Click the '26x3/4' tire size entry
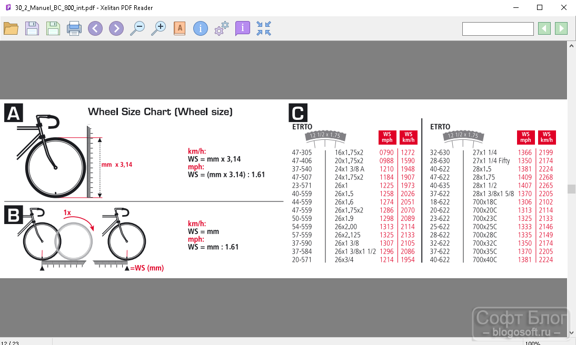 (344, 259)
